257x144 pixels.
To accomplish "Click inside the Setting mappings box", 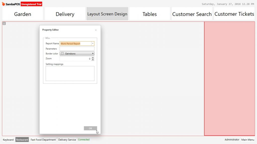I will pos(70,73).
